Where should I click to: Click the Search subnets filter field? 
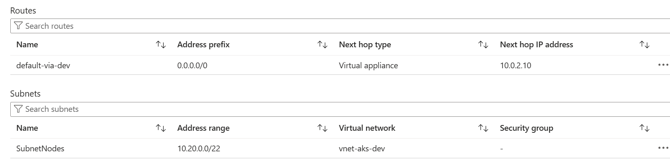tap(340, 109)
